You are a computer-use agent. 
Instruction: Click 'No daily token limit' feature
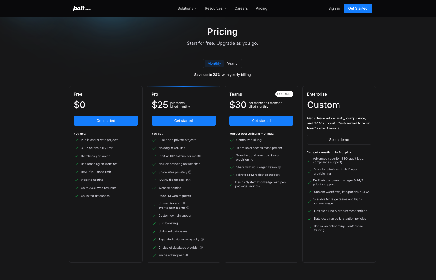pyautogui.click(x=172, y=148)
